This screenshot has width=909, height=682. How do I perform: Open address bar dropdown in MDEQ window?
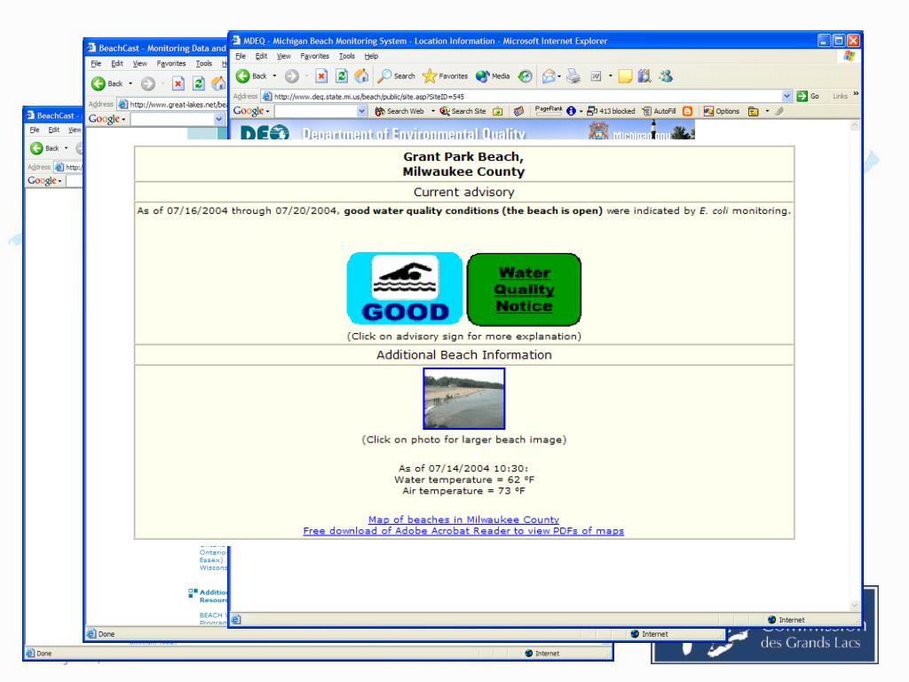[x=786, y=96]
